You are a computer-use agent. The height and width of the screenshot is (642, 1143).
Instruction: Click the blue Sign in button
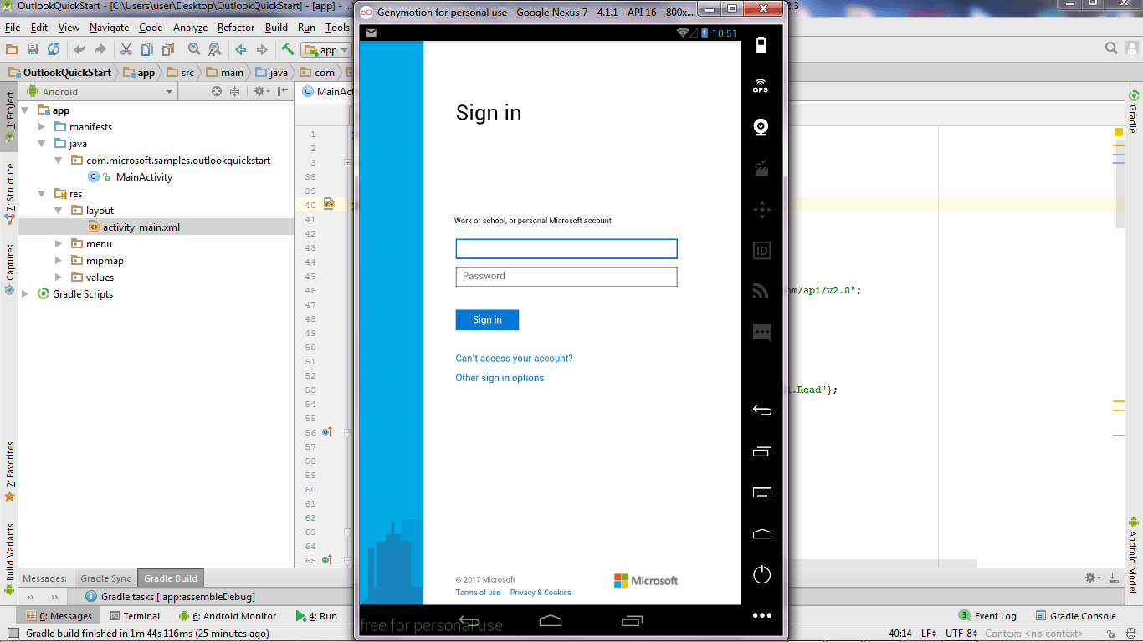487,319
